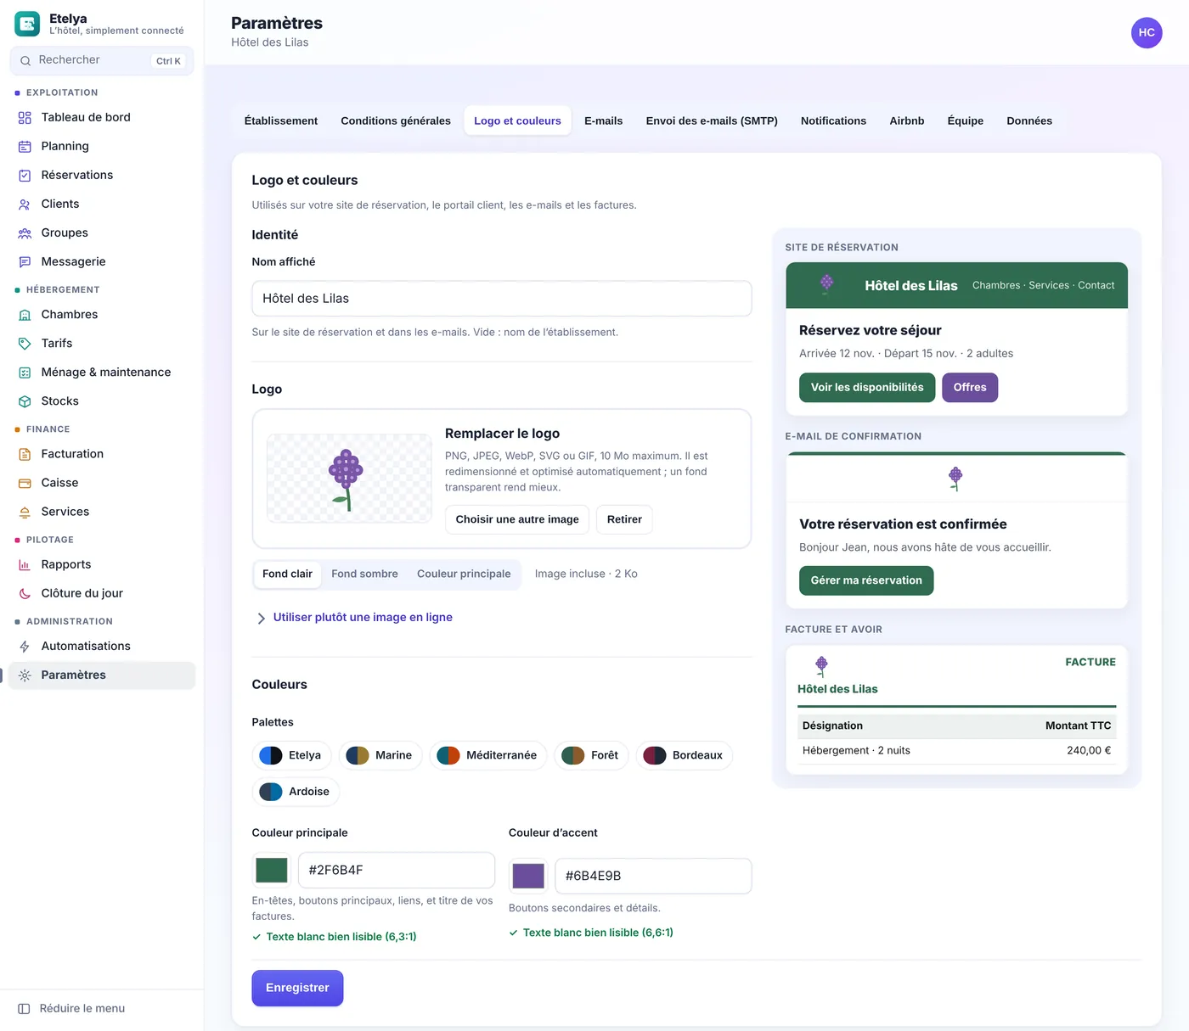Image resolution: width=1189 pixels, height=1031 pixels.
Task: Switch to the Notifications tab
Action: click(x=833, y=120)
